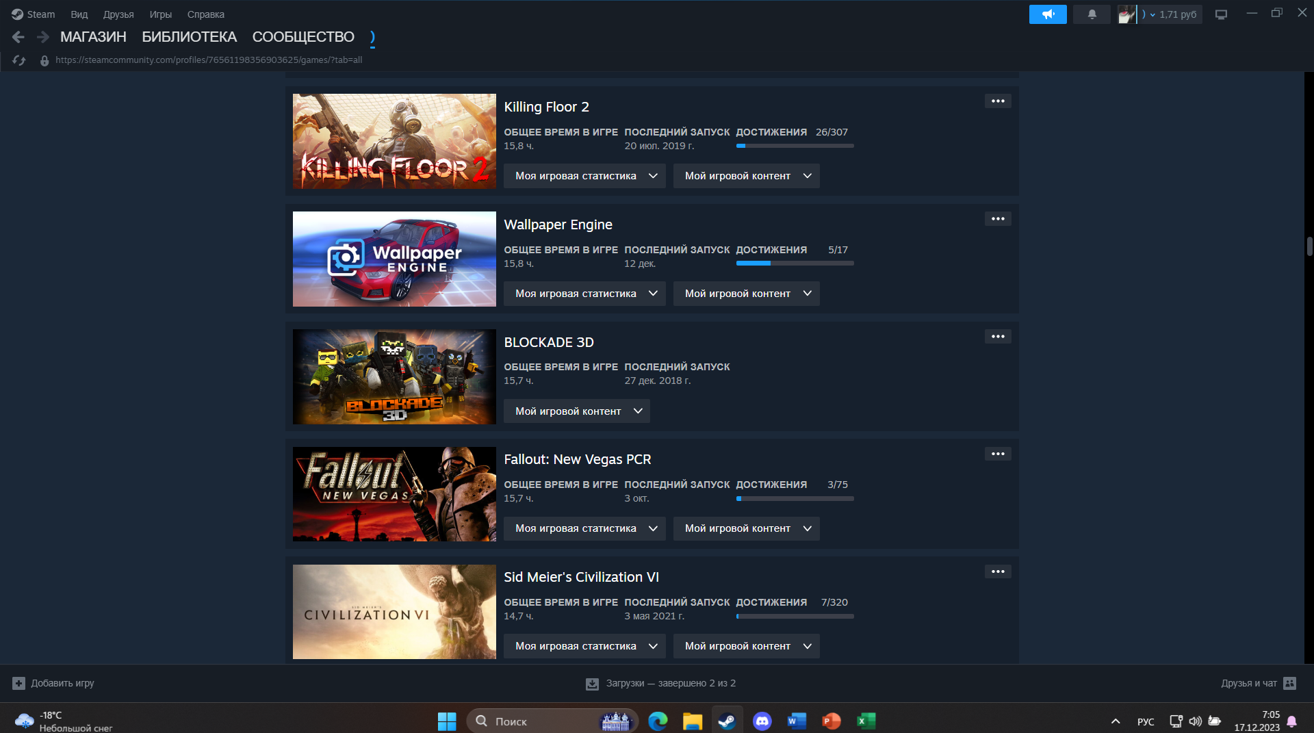Open the Справка menu
The image size is (1314, 733).
tap(206, 14)
